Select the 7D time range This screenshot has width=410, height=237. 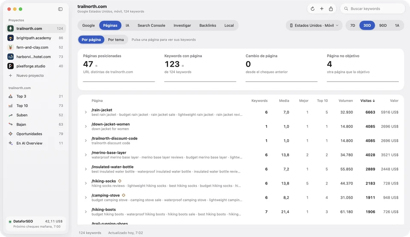click(352, 25)
